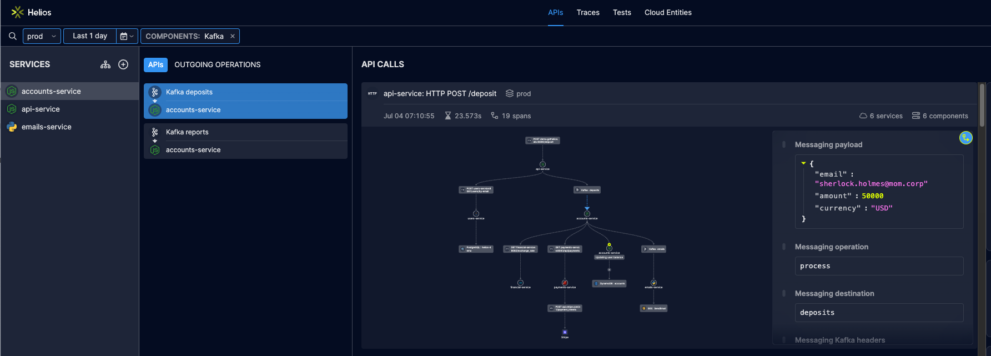The image size is (991, 356).
Task: Click the API calls vertical scrollbar
Action: click(x=982, y=104)
